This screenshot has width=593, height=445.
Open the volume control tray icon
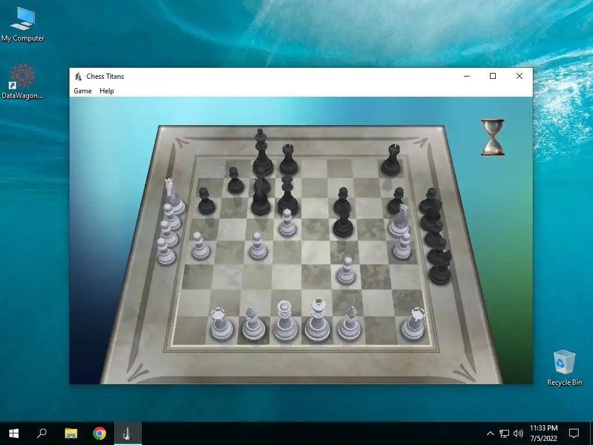tap(518, 433)
